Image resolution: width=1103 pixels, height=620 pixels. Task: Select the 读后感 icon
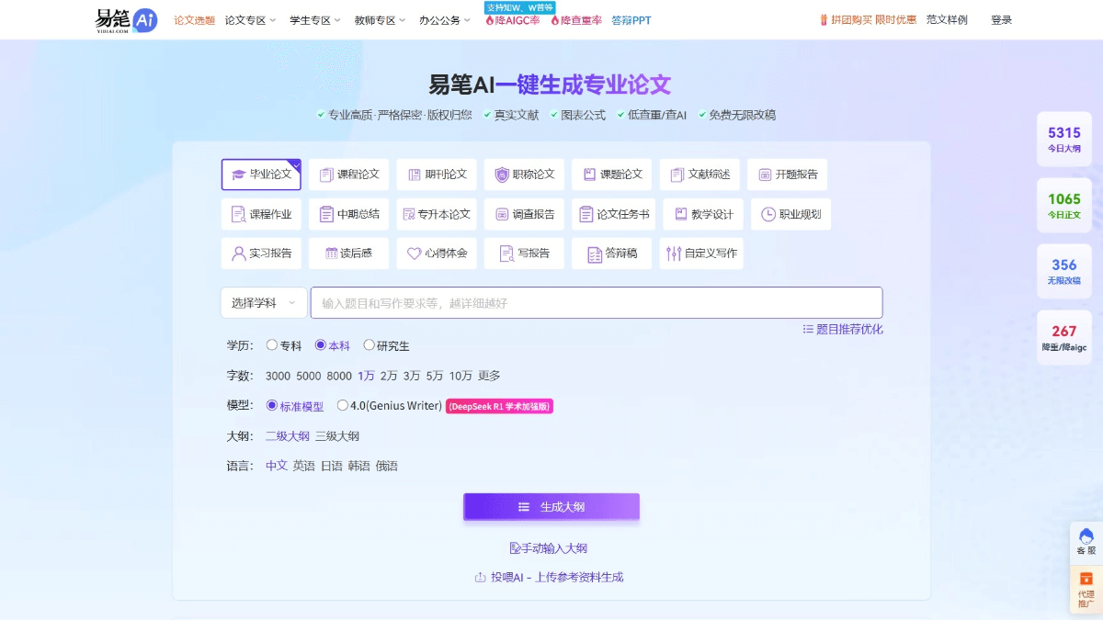click(331, 254)
